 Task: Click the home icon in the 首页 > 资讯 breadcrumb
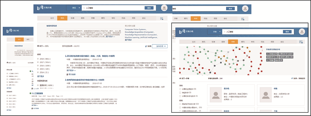38,46
